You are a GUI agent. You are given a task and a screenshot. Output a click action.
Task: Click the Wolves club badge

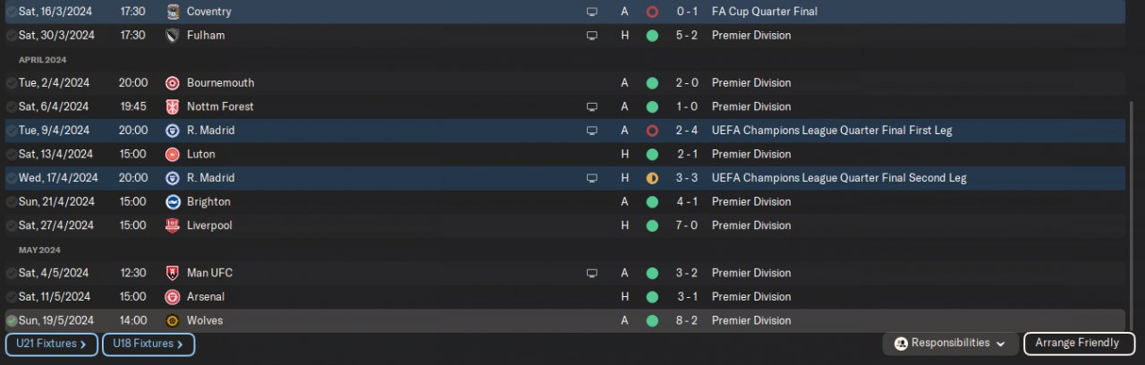tap(173, 320)
